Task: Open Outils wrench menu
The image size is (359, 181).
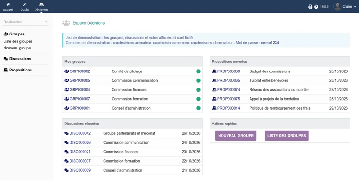Action: (25, 4)
